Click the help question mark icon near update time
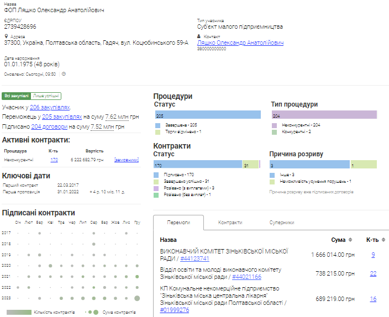 [x=64, y=73]
